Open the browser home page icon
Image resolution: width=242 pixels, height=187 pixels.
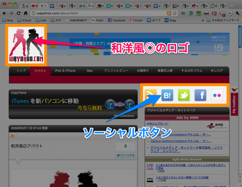pyautogui.click(x=26, y=13)
